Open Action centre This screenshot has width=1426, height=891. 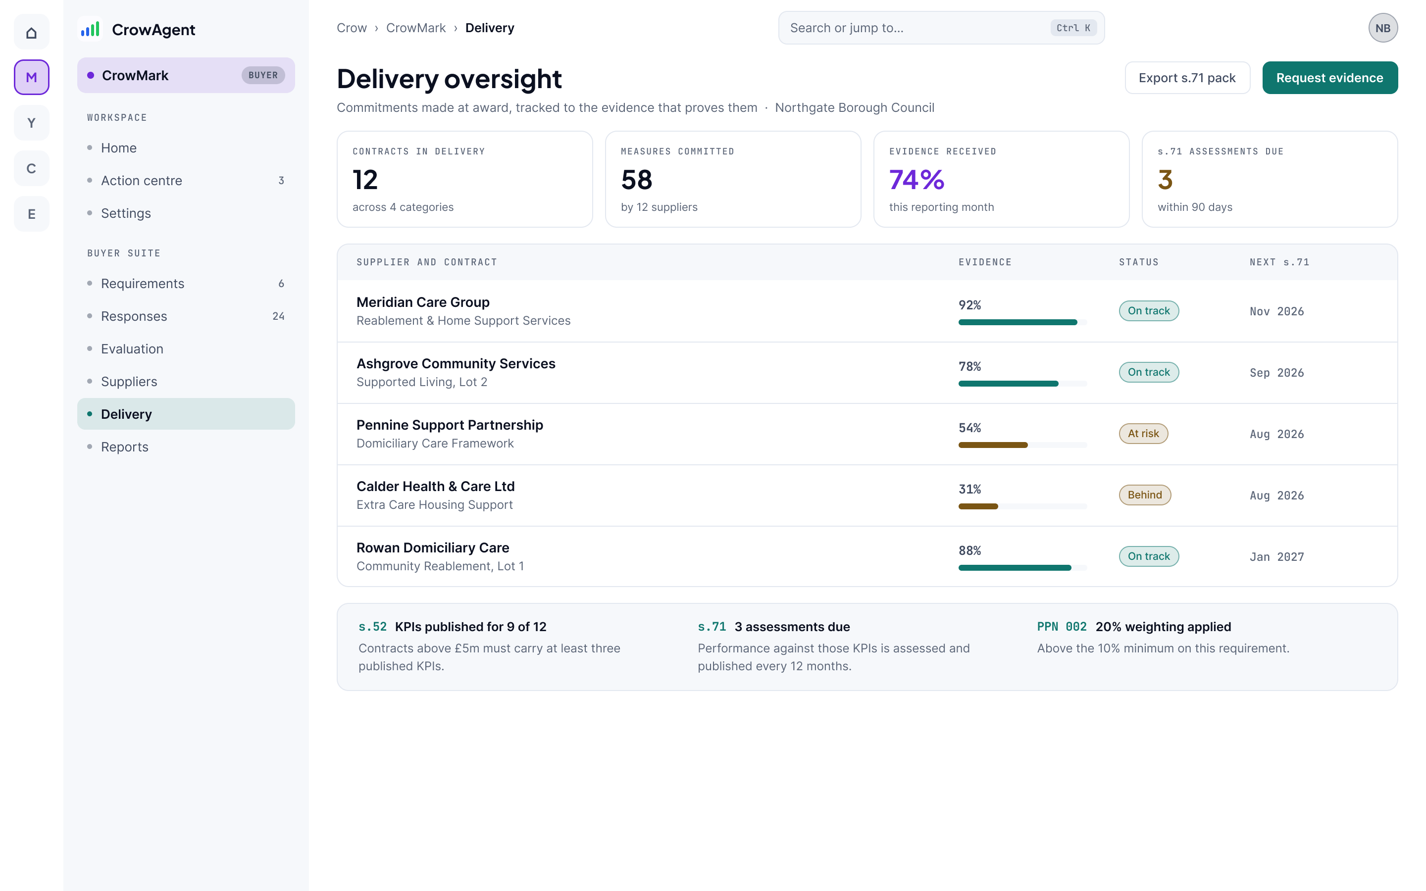click(x=186, y=180)
